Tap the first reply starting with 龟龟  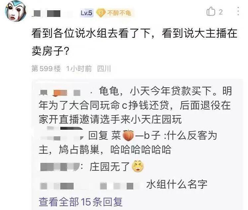pyautogui.click(x=135, y=105)
